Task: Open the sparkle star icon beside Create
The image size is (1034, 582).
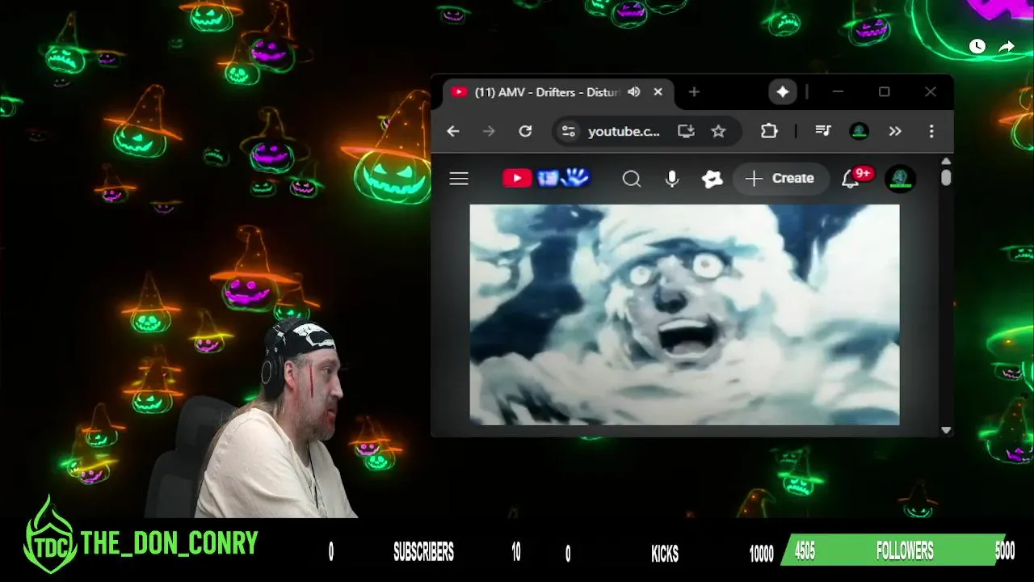Action: coord(712,179)
